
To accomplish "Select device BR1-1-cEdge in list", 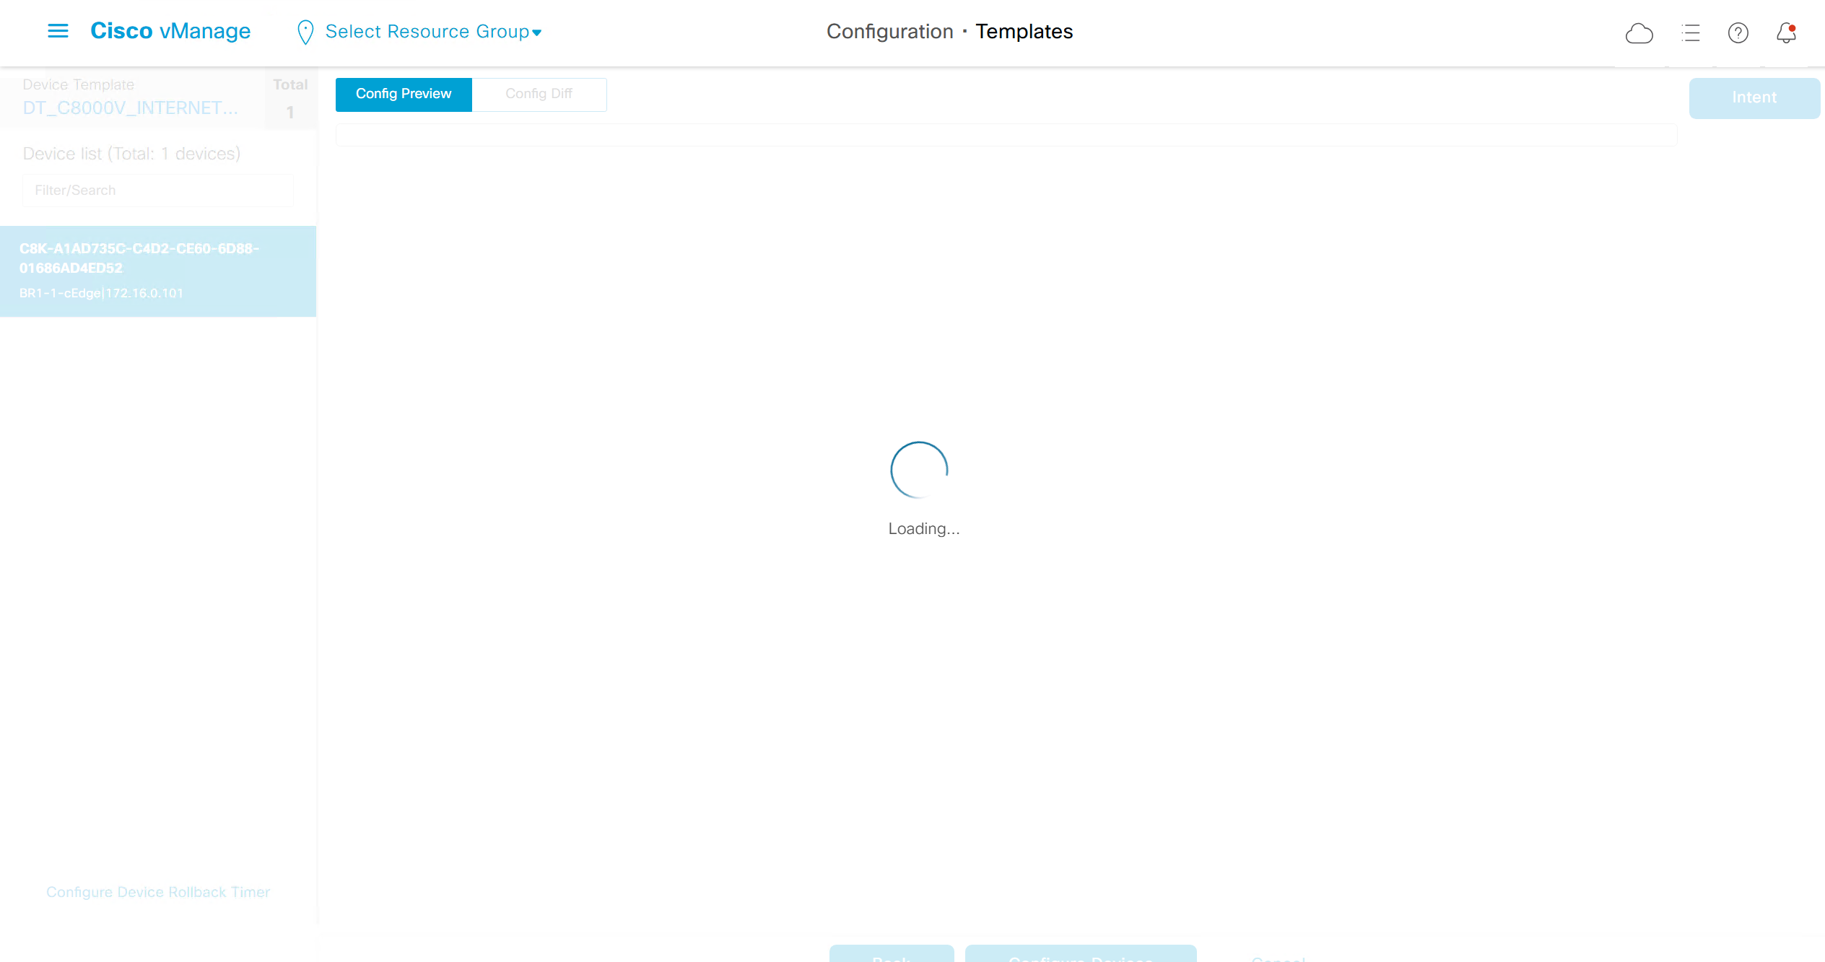I will coord(157,271).
